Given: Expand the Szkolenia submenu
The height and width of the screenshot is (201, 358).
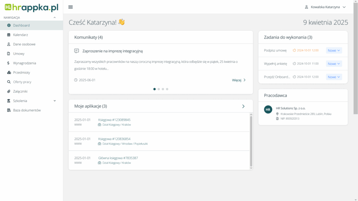Looking at the screenshot, I should pyautogui.click(x=55, y=101).
